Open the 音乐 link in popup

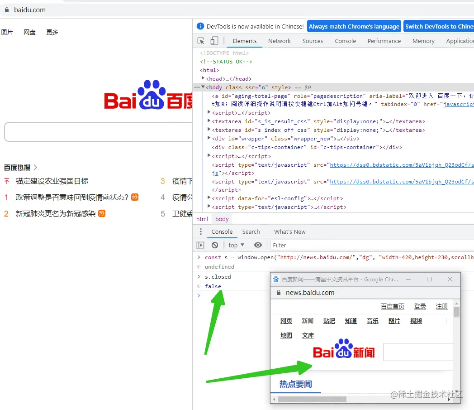click(372, 321)
